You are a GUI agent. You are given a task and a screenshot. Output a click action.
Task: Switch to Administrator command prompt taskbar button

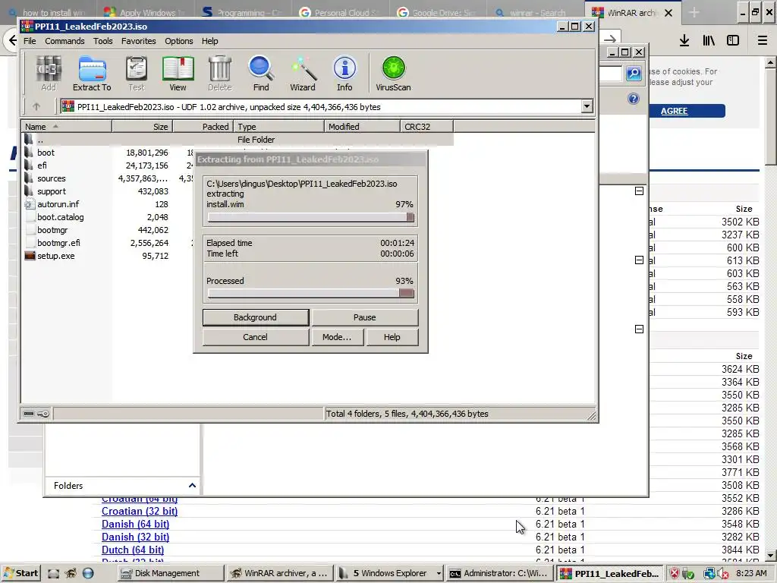click(499, 574)
